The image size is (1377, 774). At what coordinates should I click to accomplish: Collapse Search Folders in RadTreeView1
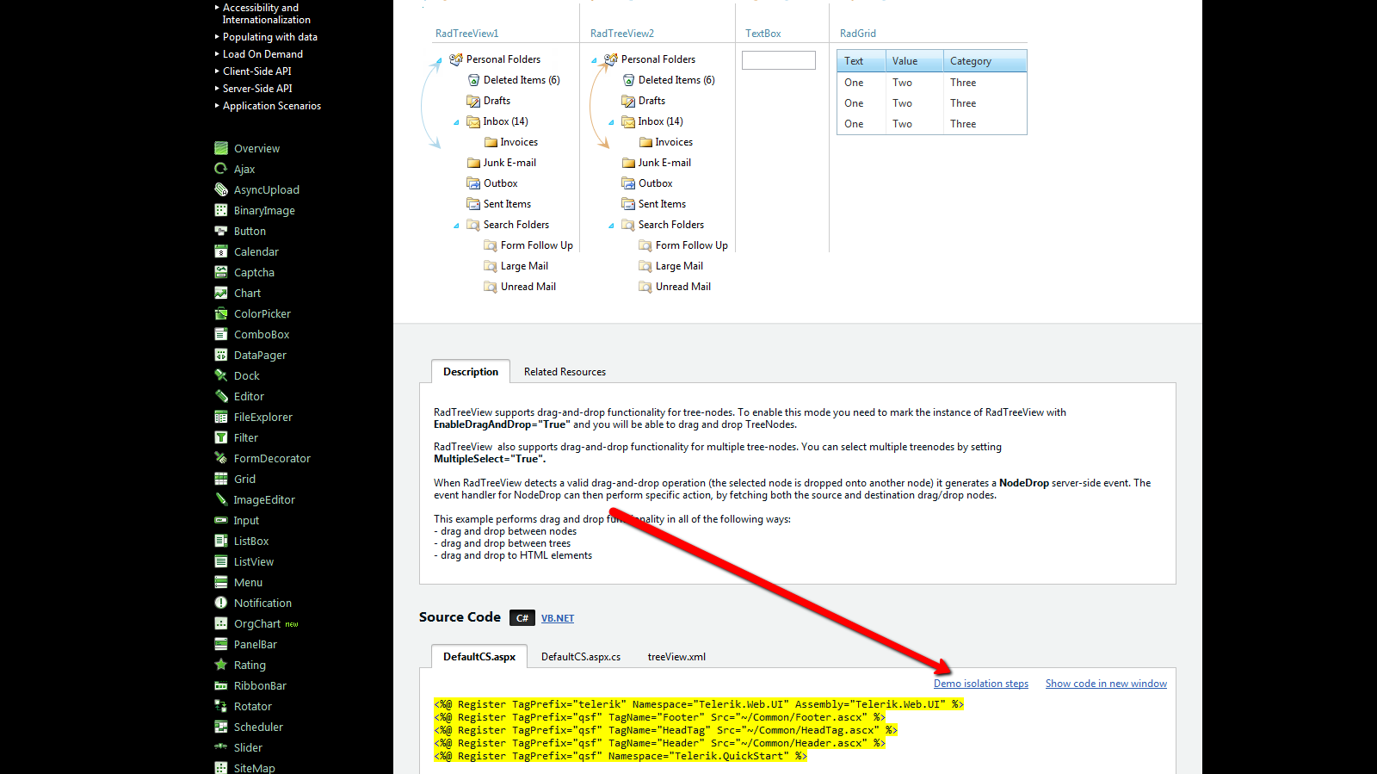click(x=456, y=226)
